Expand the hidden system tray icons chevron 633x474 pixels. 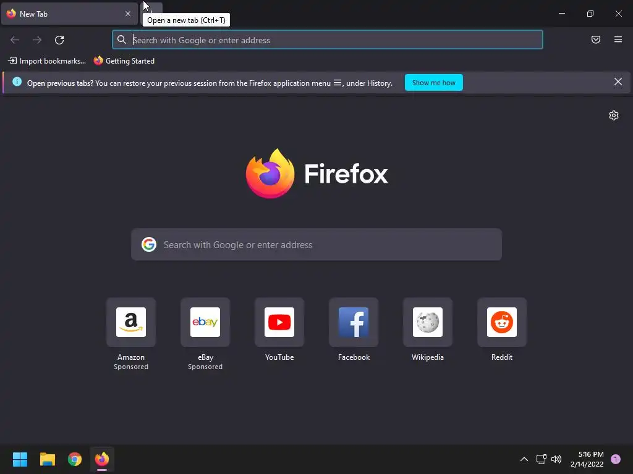(524, 459)
